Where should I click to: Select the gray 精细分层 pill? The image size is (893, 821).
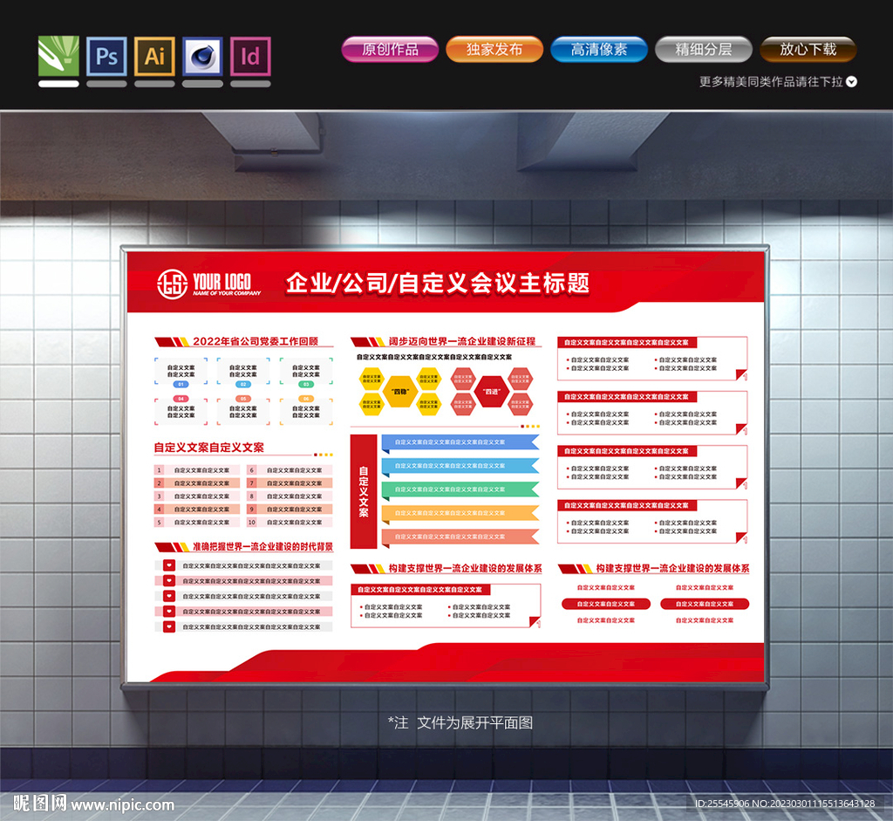pyautogui.click(x=703, y=50)
